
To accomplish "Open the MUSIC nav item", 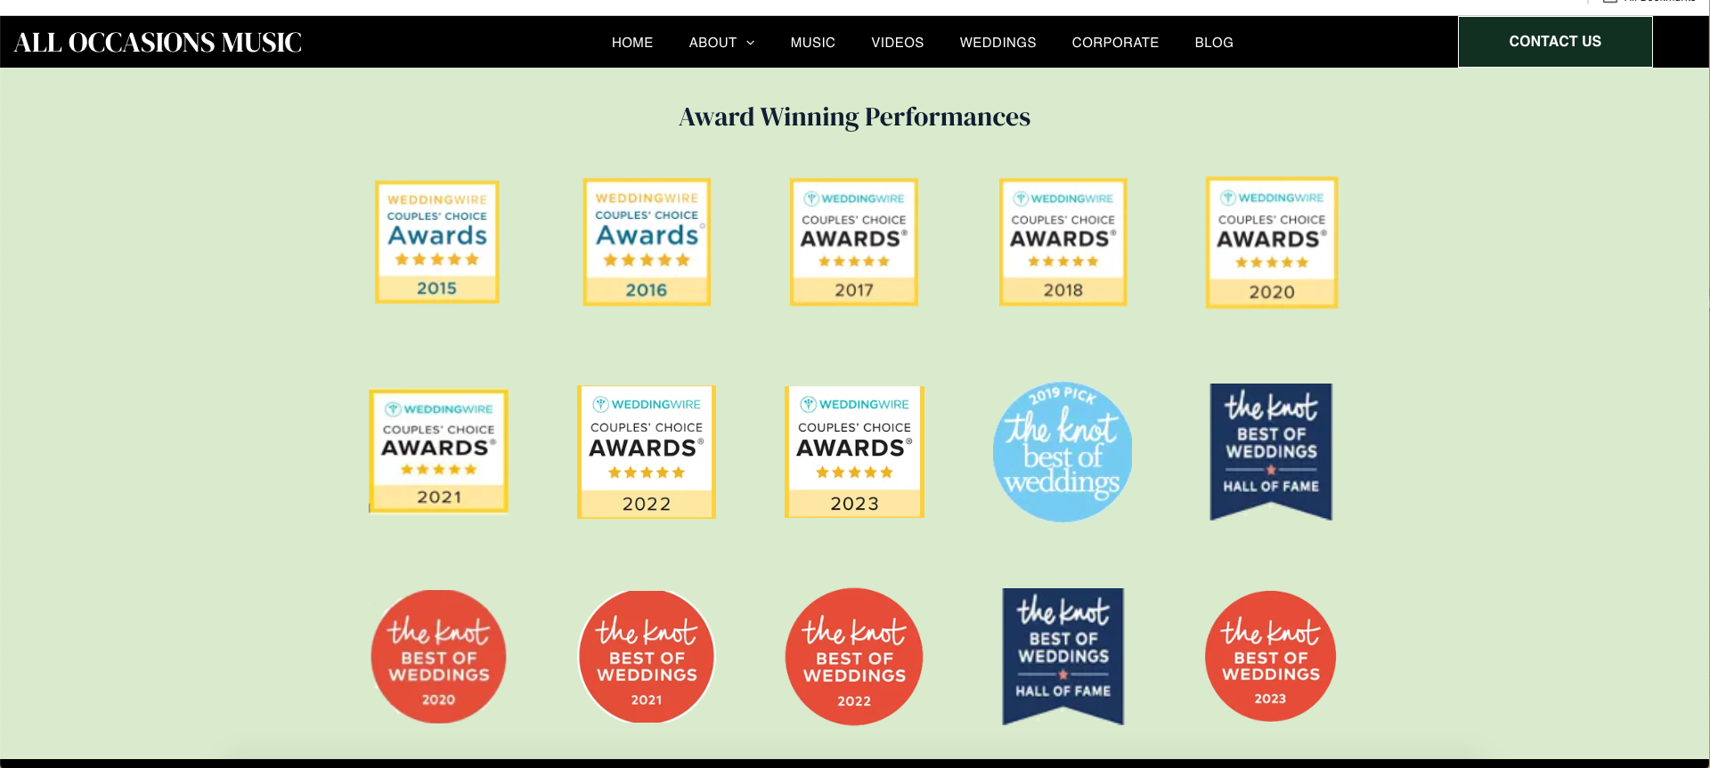I will (813, 43).
